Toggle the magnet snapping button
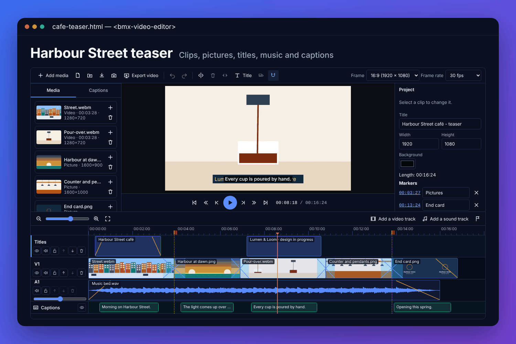 (x=273, y=75)
